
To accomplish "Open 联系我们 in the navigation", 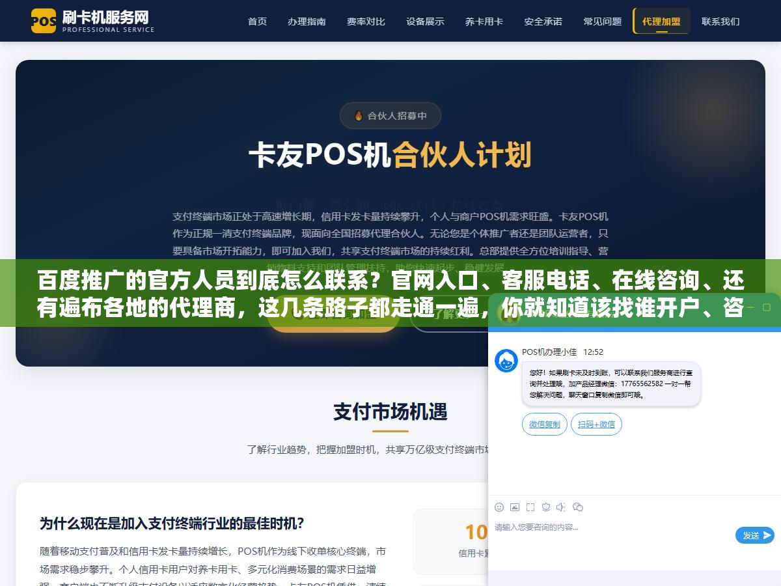I will (720, 21).
